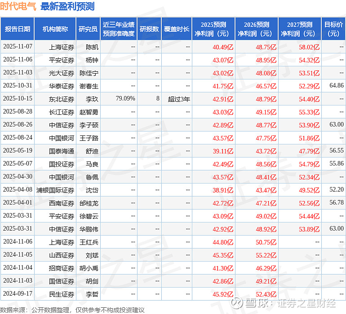Select 浦银国际证券 institution cell

(55, 190)
